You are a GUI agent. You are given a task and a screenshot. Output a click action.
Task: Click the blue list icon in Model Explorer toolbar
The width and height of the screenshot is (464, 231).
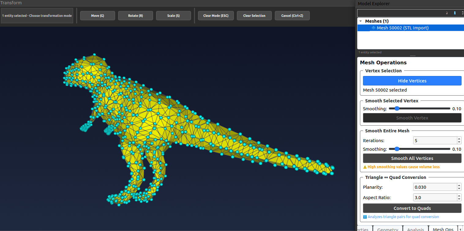[x=455, y=13]
